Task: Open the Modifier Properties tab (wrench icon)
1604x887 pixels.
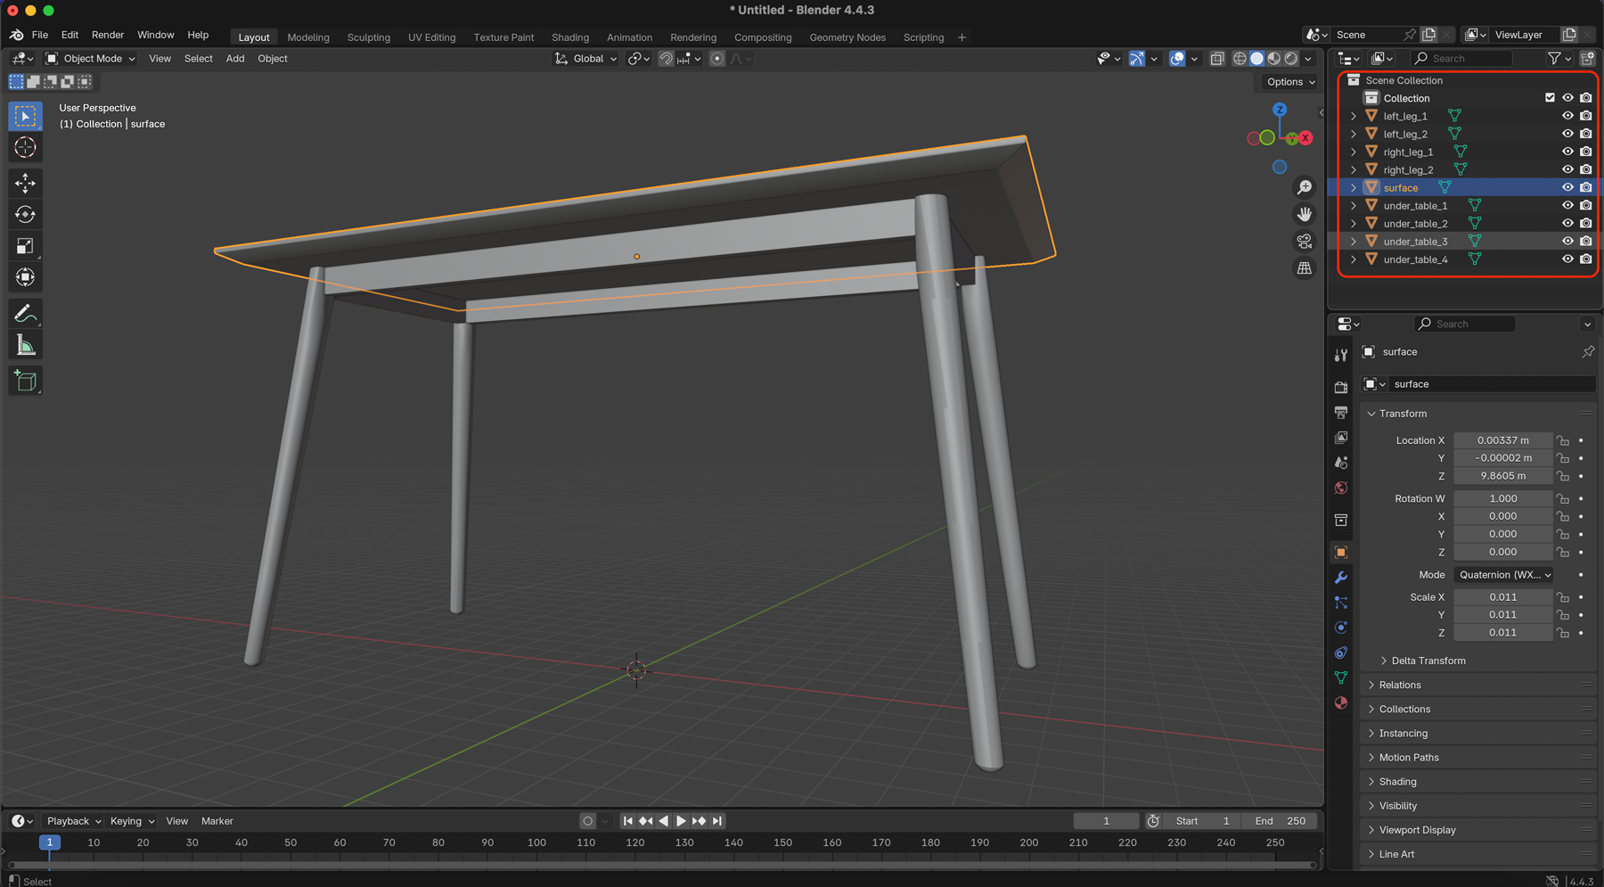Action: 1341,577
